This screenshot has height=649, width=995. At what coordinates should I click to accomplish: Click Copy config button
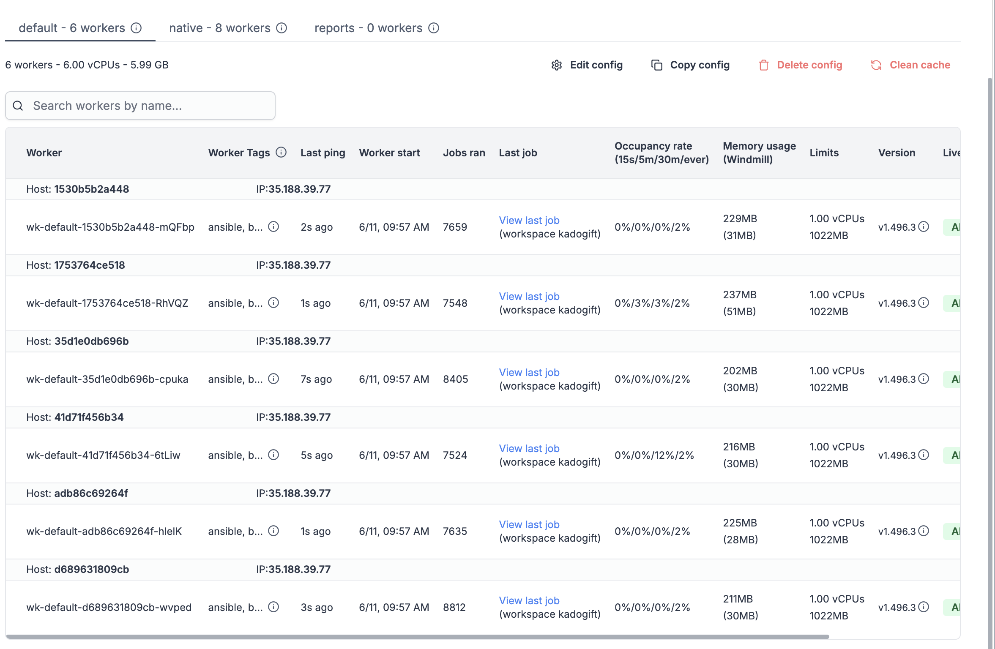pyautogui.click(x=690, y=65)
